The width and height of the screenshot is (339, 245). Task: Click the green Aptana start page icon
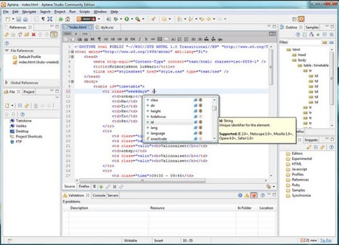tap(61, 19)
